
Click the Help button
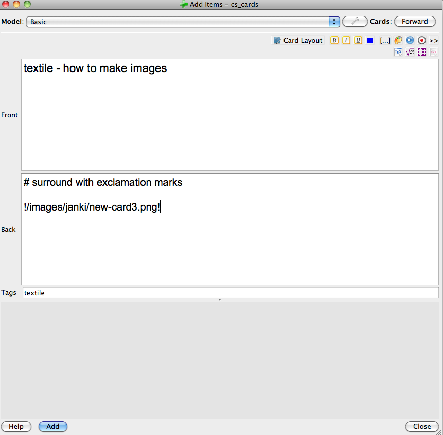pos(16,426)
